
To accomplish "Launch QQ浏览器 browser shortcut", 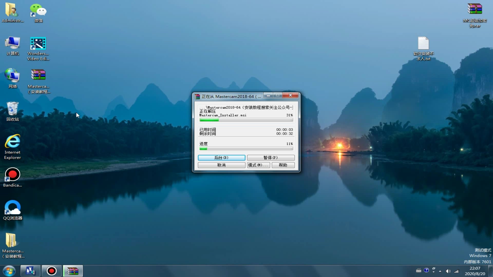I will click(x=12, y=210).
